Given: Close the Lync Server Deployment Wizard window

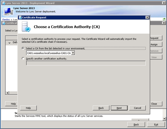Looking at the screenshot, I should click(x=164, y=3).
